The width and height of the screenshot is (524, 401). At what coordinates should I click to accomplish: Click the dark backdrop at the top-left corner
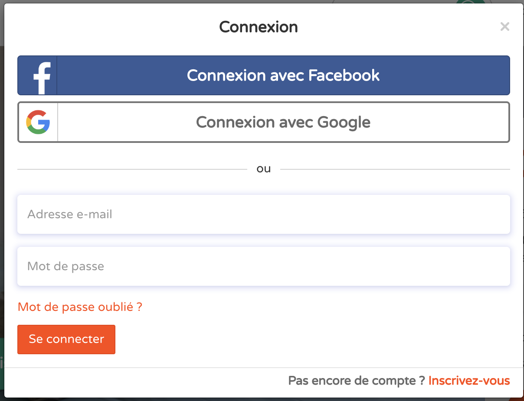[x=2, y=2]
